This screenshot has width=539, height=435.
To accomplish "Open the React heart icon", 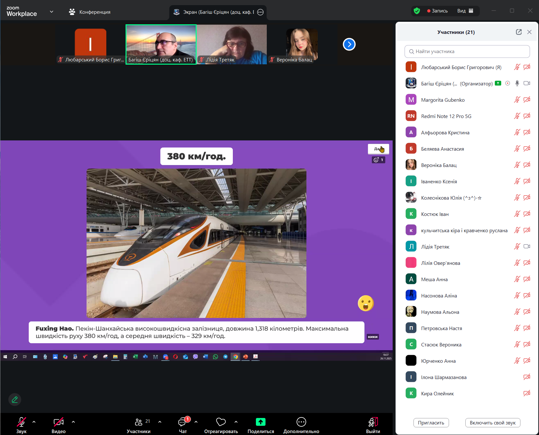I will [x=221, y=422].
